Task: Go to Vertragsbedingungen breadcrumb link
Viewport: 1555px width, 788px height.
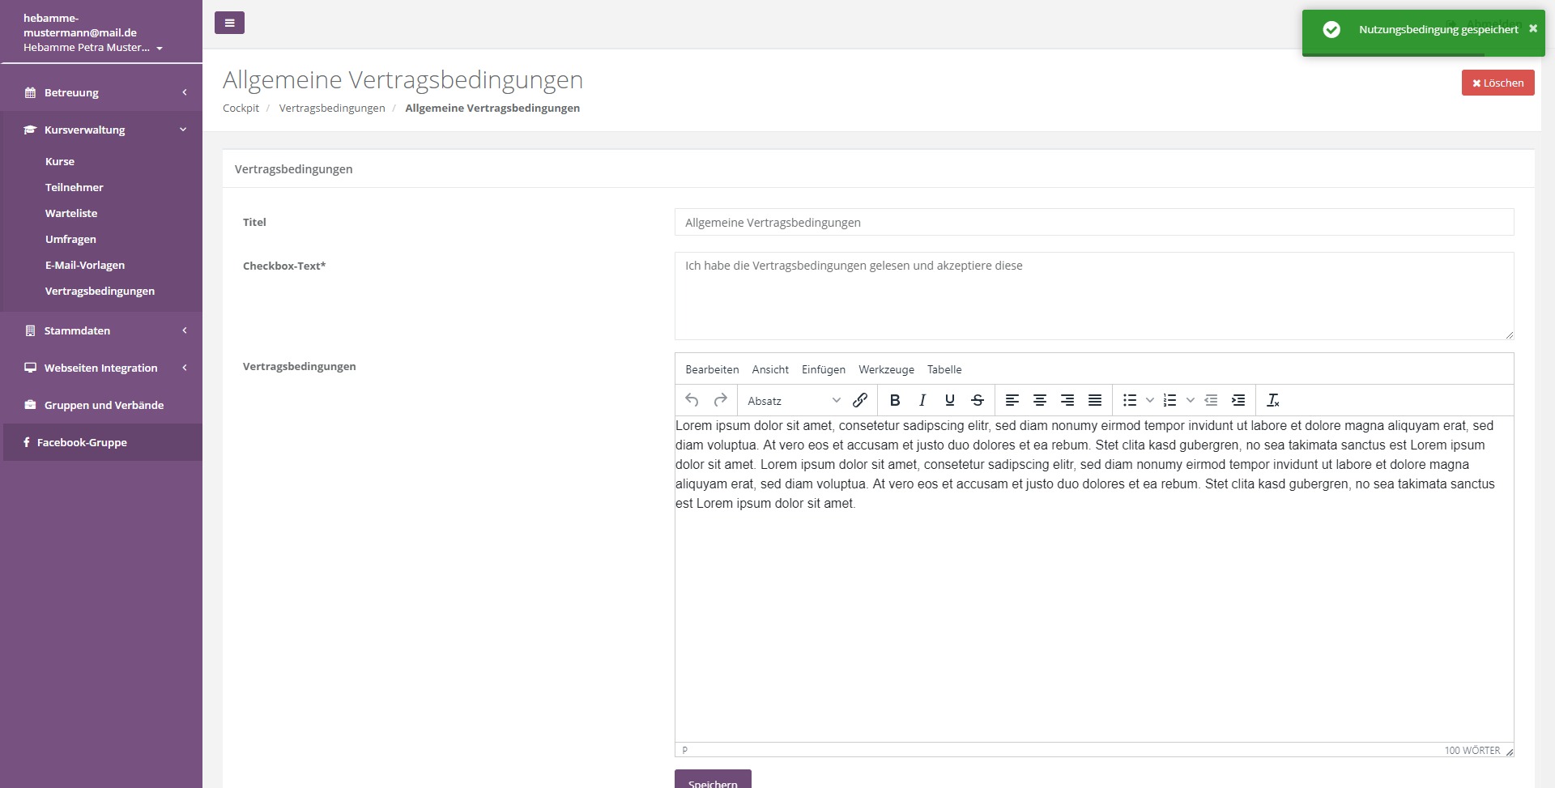Action: click(x=332, y=108)
